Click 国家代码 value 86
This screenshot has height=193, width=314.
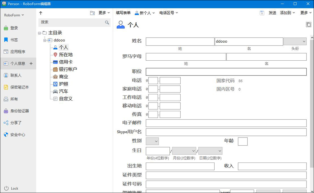tap(240, 81)
